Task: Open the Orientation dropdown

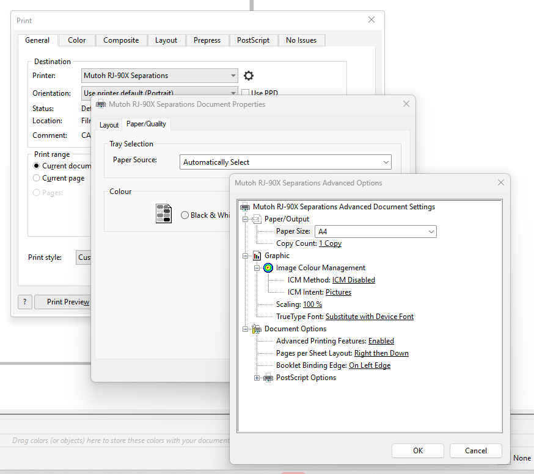Action: [159, 93]
